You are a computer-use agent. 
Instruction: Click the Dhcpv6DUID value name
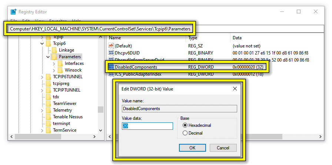coord(127,53)
